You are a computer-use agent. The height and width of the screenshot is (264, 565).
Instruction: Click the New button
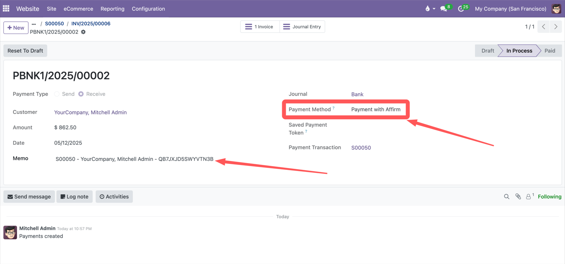point(16,27)
